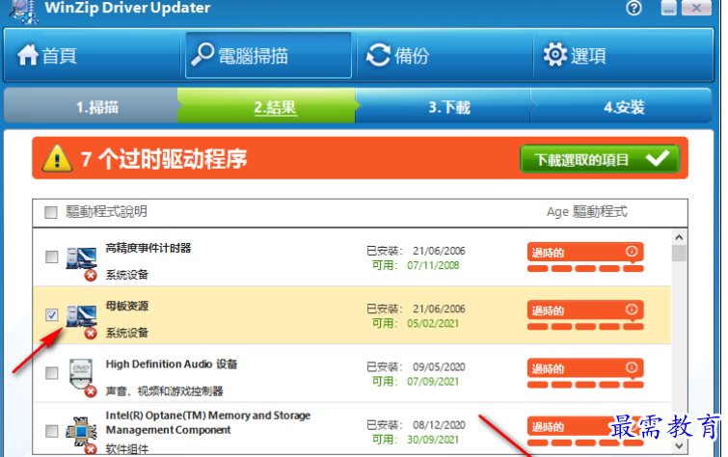The height and width of the screenshot is (457, 728).
Task: Click available date 07/09/2021
Action: point(433,382)
